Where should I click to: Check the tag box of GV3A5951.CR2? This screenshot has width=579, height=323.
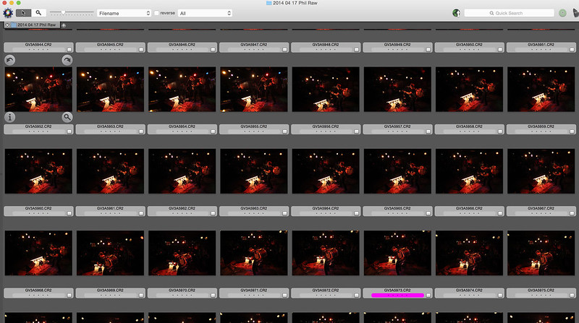tap(572, 49)
